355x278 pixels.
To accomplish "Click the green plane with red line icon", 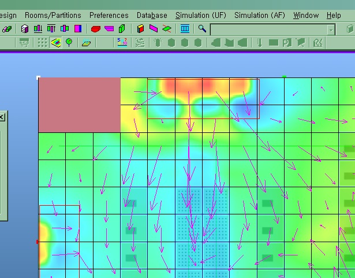I will pos(167,29).
